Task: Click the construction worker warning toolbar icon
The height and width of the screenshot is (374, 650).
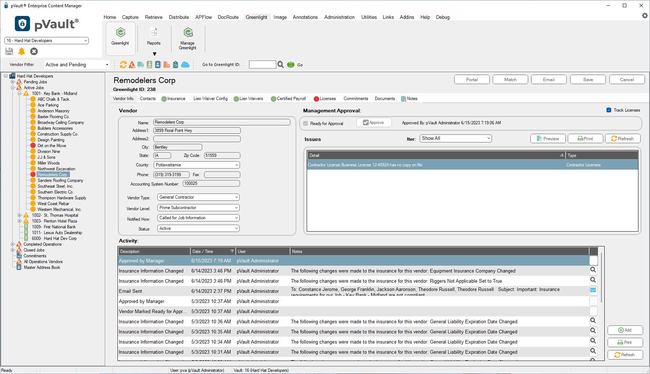Action: click(x=132, y=65)
